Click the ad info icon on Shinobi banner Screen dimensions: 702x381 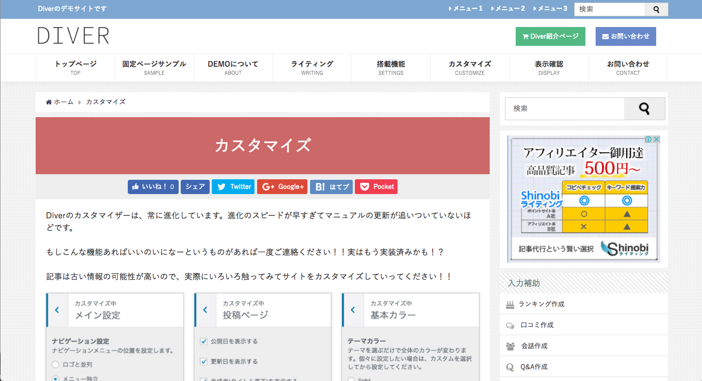(x=649, y=140)
